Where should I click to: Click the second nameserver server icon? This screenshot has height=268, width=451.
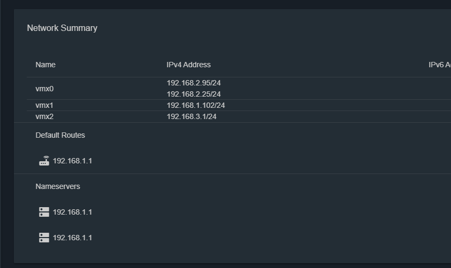pos(44,238)
